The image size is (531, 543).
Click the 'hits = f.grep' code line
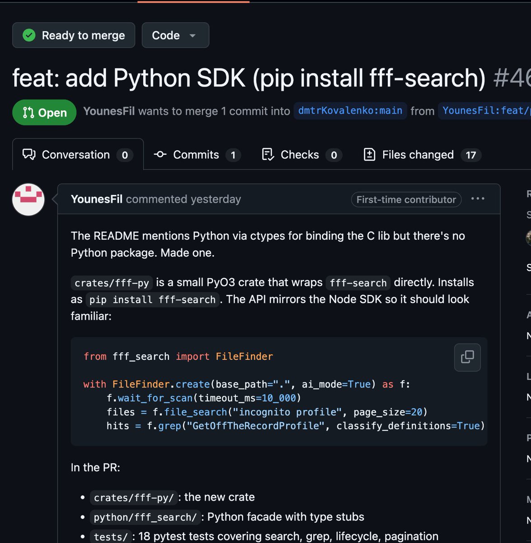(296, 426)
